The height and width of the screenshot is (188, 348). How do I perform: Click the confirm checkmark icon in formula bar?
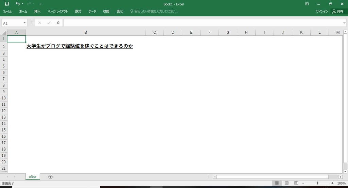[49, 23]
